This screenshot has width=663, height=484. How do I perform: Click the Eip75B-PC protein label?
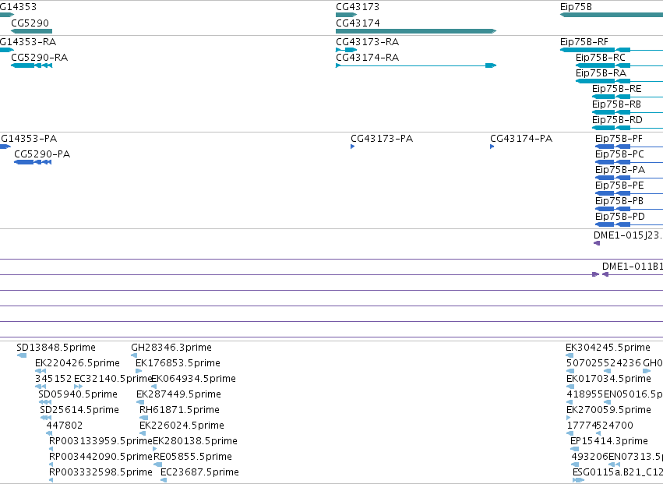pos(619,154)
